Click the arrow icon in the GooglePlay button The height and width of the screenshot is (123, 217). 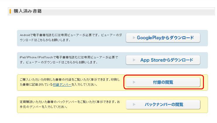click(x=134, y=37)
